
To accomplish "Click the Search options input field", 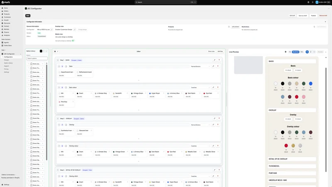I will pyautogui.click(x=37, y=58).
